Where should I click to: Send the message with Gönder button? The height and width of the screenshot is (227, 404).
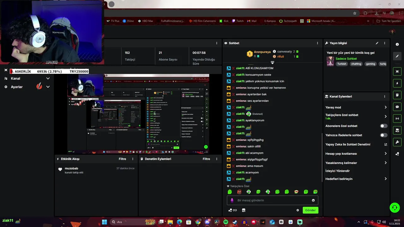click(311, 210)
